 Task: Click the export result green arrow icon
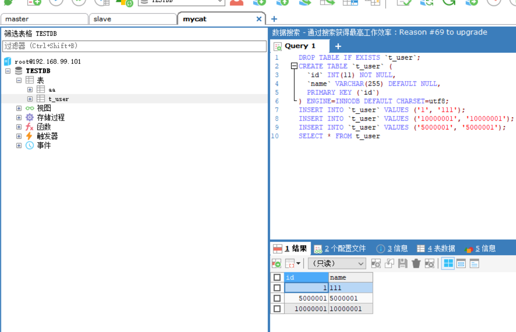pyautogui.click(x=277, y=264)
